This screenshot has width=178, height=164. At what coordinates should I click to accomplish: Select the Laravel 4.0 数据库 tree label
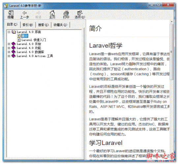(x=30, y=52)
